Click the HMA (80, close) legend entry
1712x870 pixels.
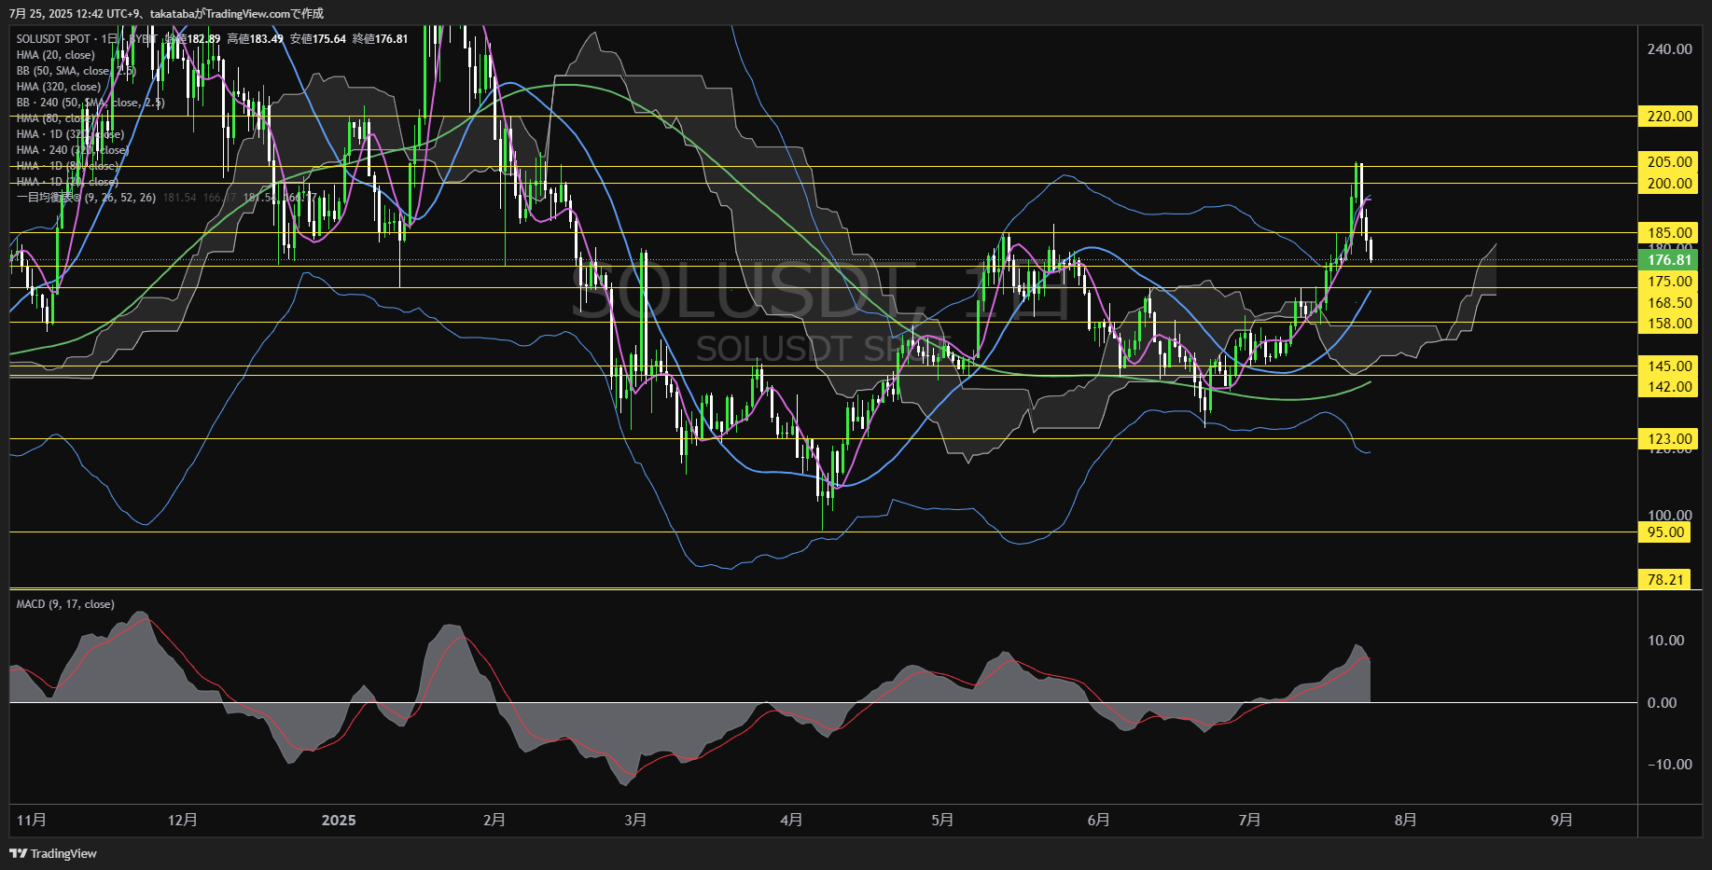click(55, 118)
